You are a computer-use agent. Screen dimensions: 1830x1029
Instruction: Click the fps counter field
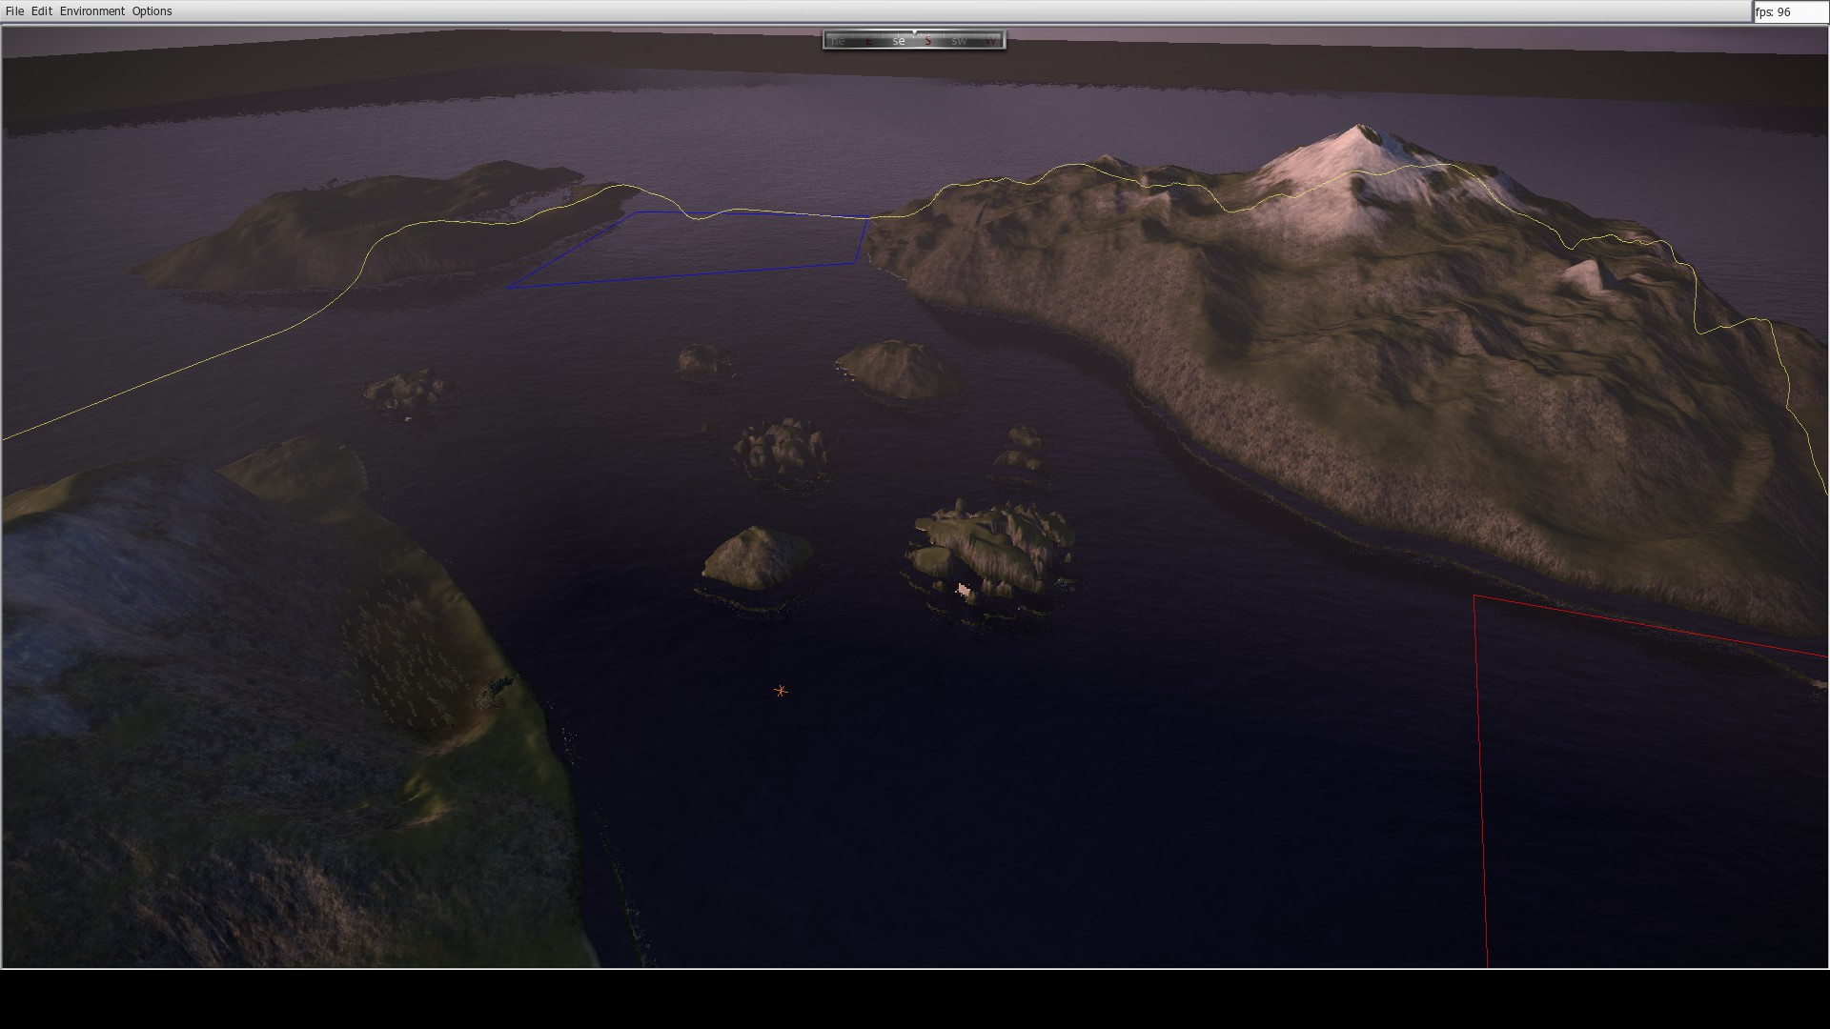(x=1789, y=12)
